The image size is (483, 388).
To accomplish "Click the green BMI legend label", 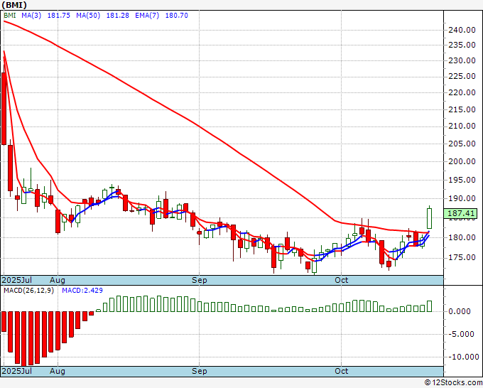I will (x=9, y=16).
